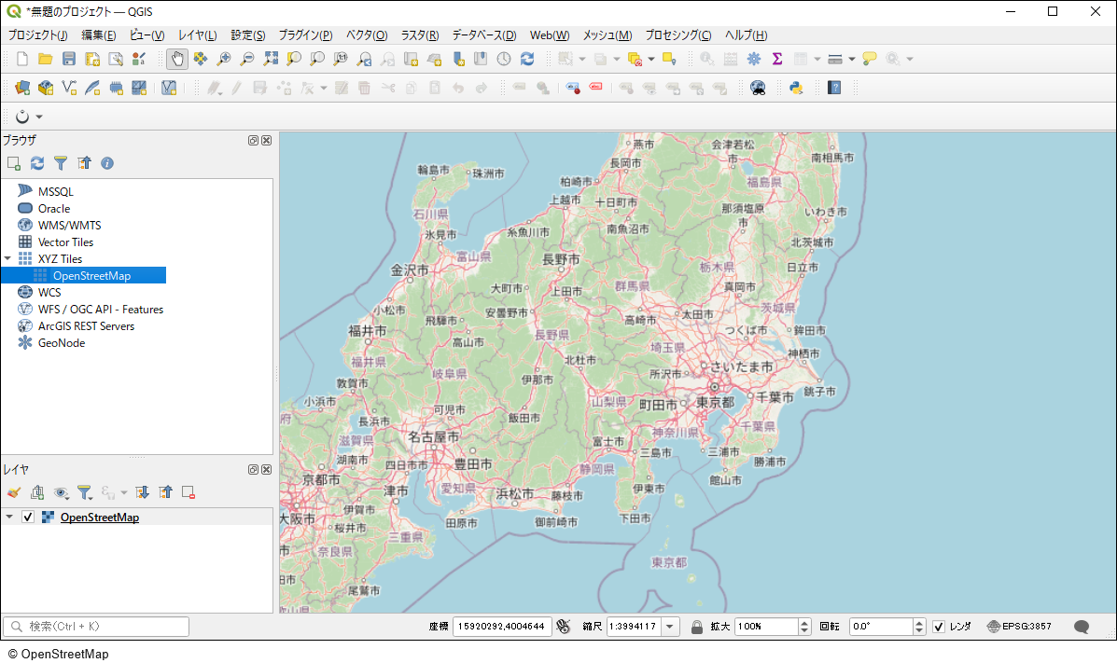Open the Style Manager icon
Screen dimensions: 1117x663
[139, 59]
